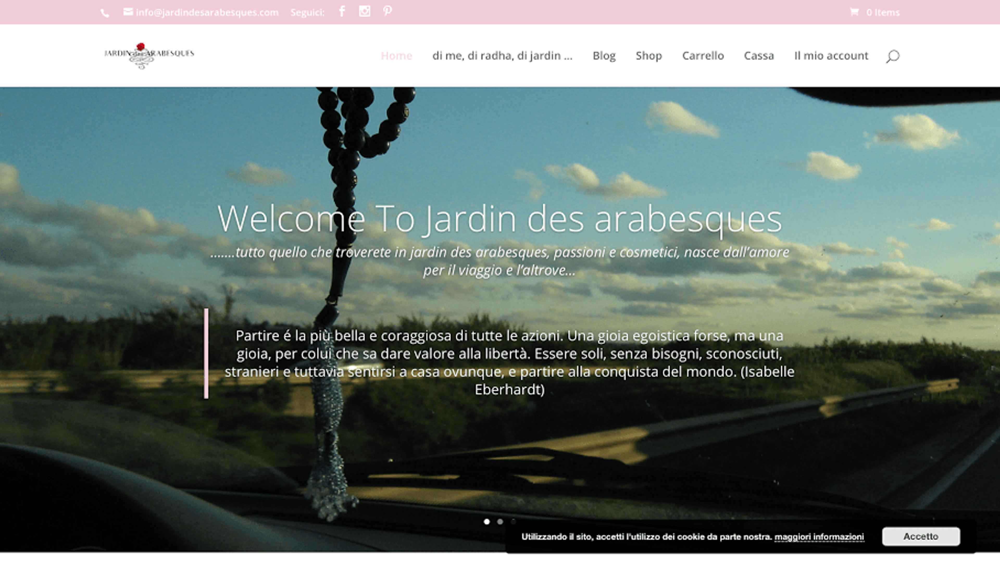Click the 'Seguici:' label
Screen dimensions: 1000x577
pos(308,12)
